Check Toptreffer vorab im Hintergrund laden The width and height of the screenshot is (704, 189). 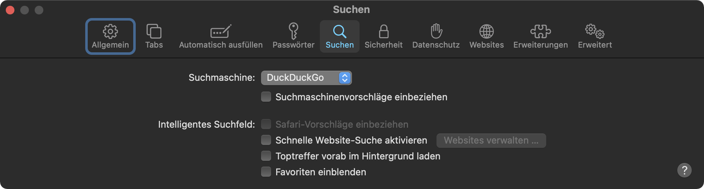266,156
